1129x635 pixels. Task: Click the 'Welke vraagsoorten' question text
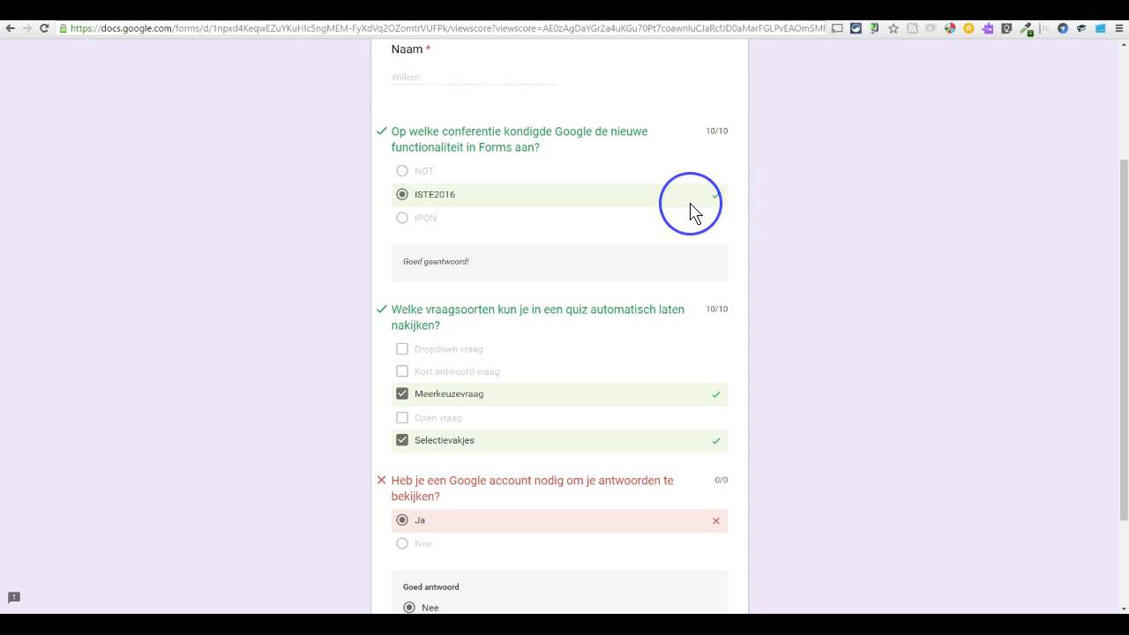(x=538, y=317)
